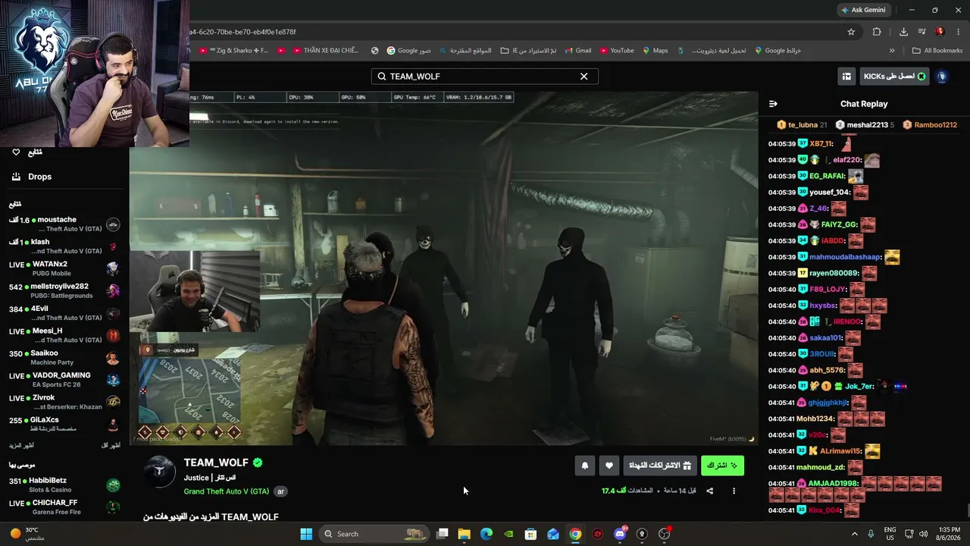The image size is (970, 546).
Task: Open the TEAM_WOLF channel name link
Action: coord(216,463)
